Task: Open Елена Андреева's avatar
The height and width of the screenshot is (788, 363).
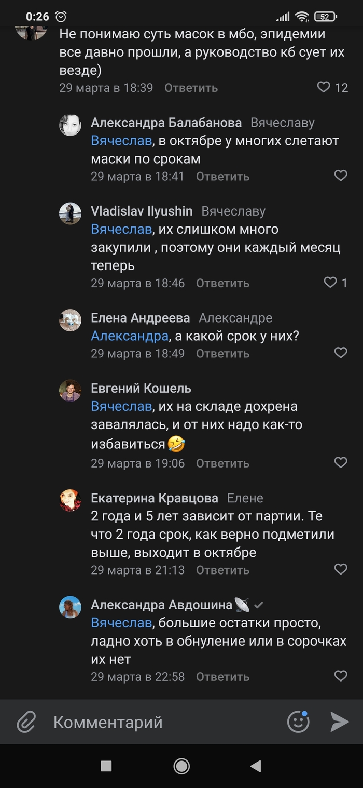Action: [70, 320]
